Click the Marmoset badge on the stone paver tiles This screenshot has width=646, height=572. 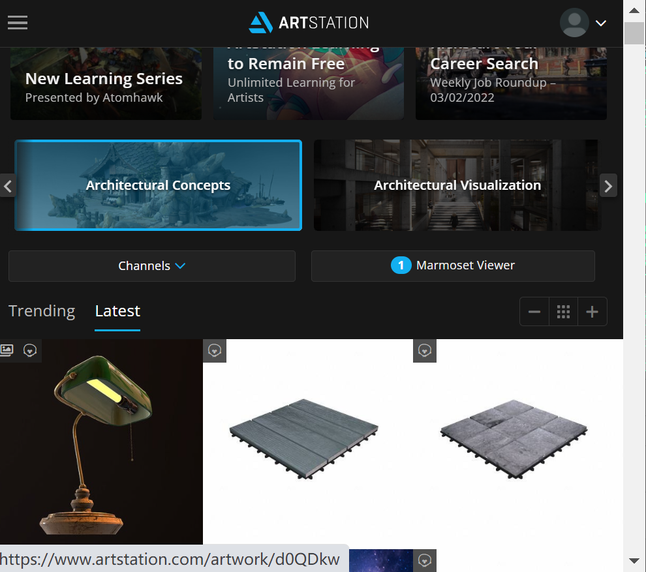click(x=425, y=350)
